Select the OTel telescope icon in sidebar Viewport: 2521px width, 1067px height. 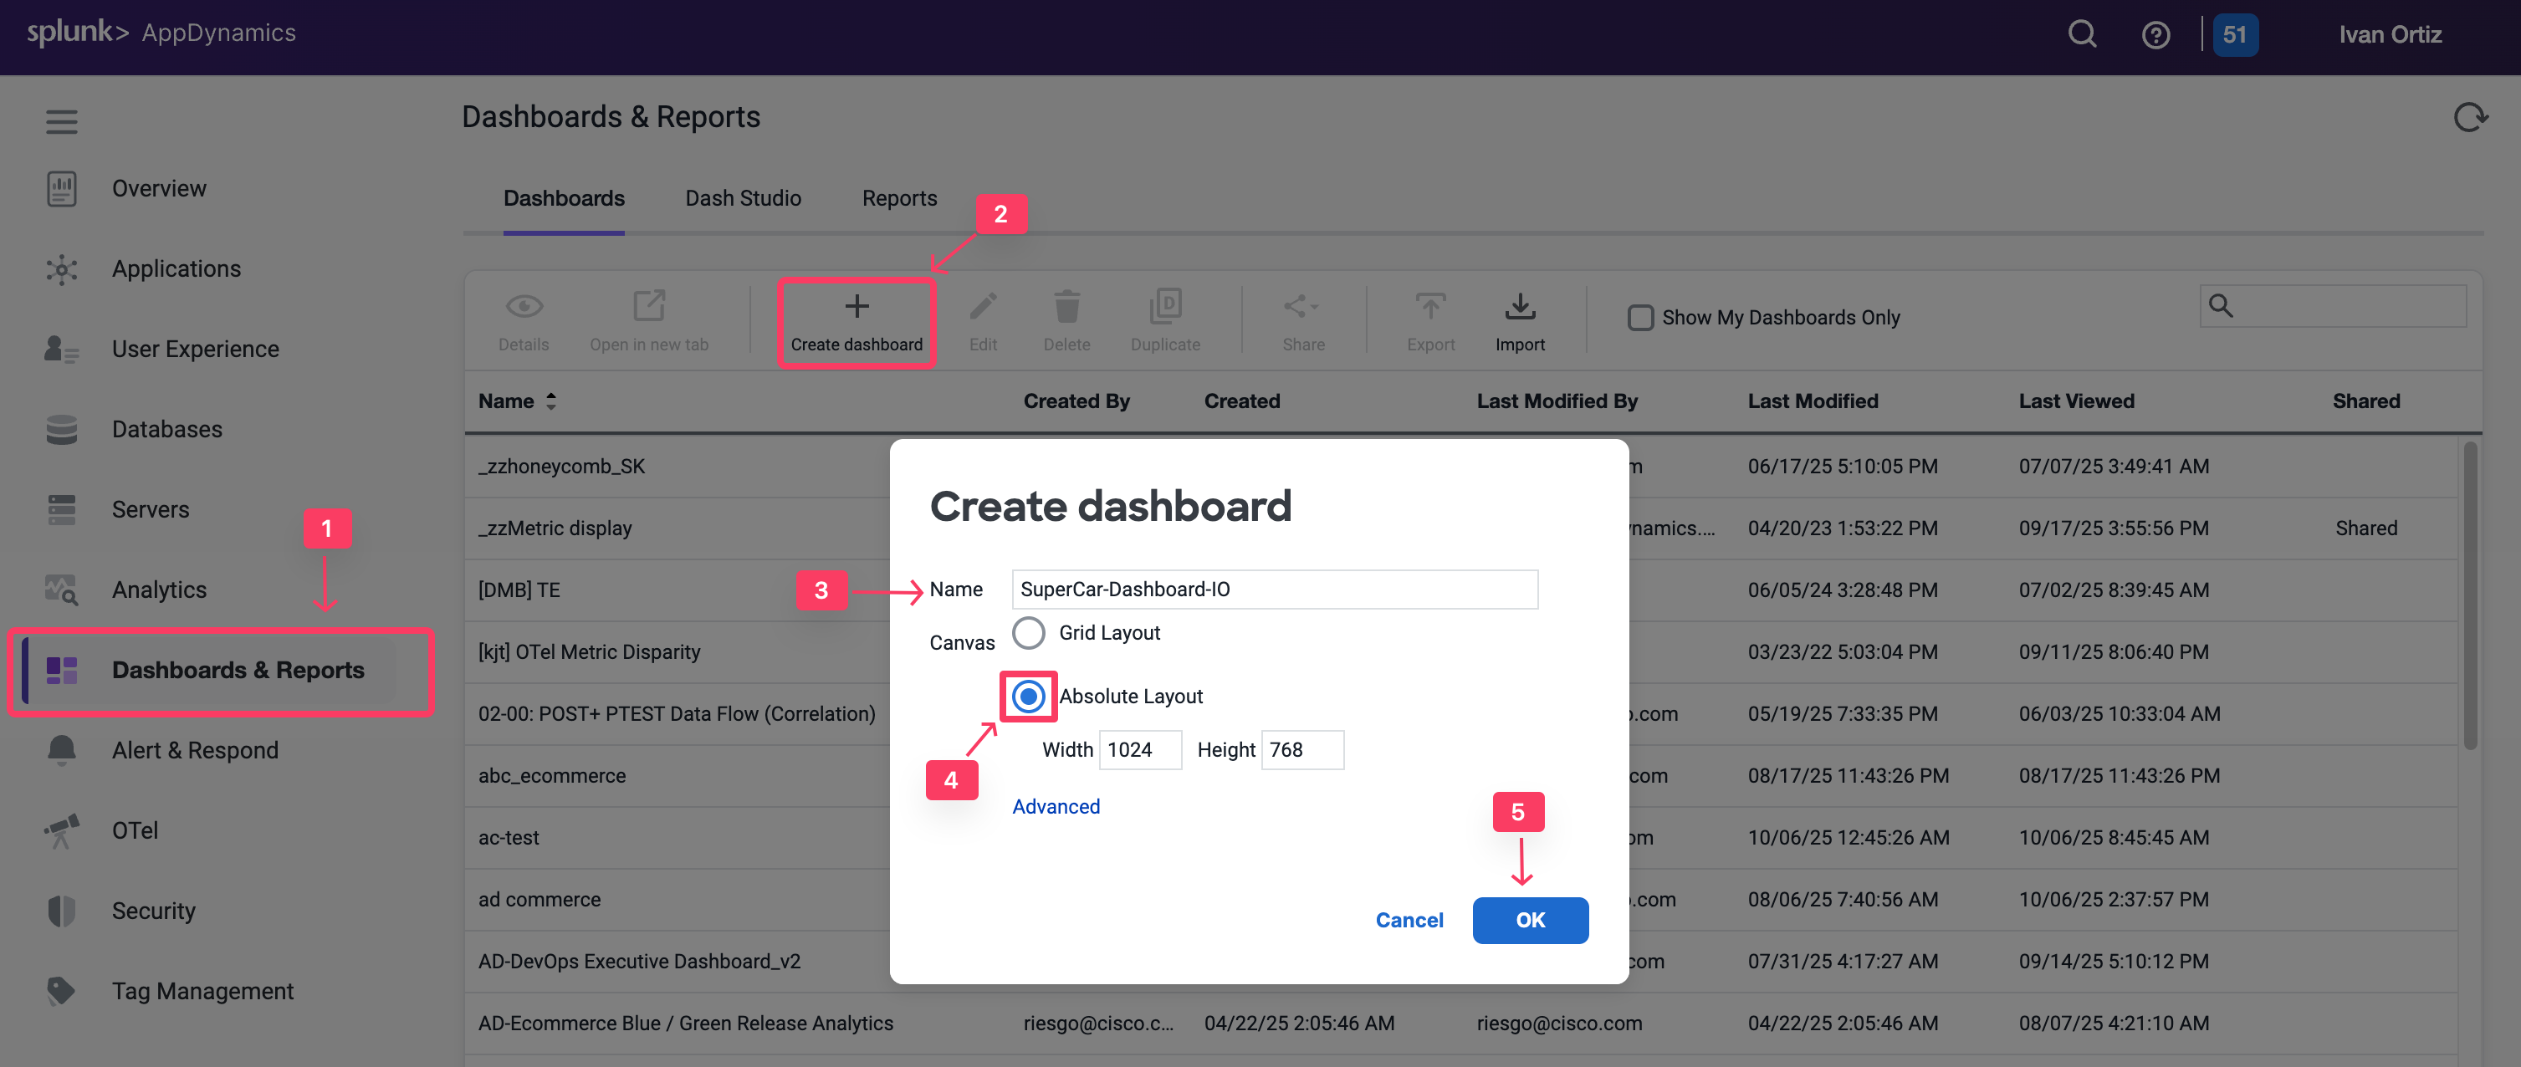pyautogui.click(x=62, y=830)
